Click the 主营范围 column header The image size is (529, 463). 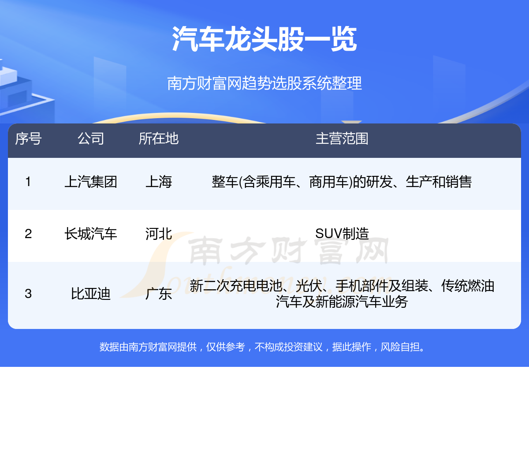point(342,138)
